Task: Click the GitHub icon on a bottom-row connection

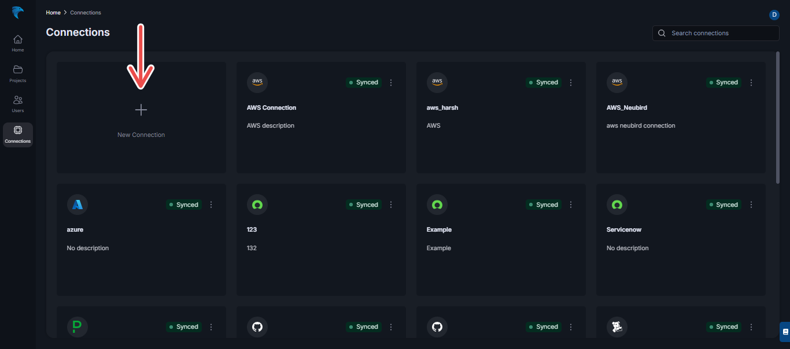Action: (257, 326)
